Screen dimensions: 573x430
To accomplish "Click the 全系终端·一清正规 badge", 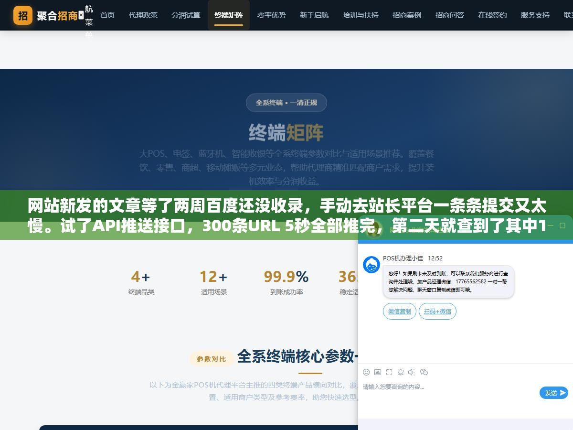I will click(x=286, y=102).
